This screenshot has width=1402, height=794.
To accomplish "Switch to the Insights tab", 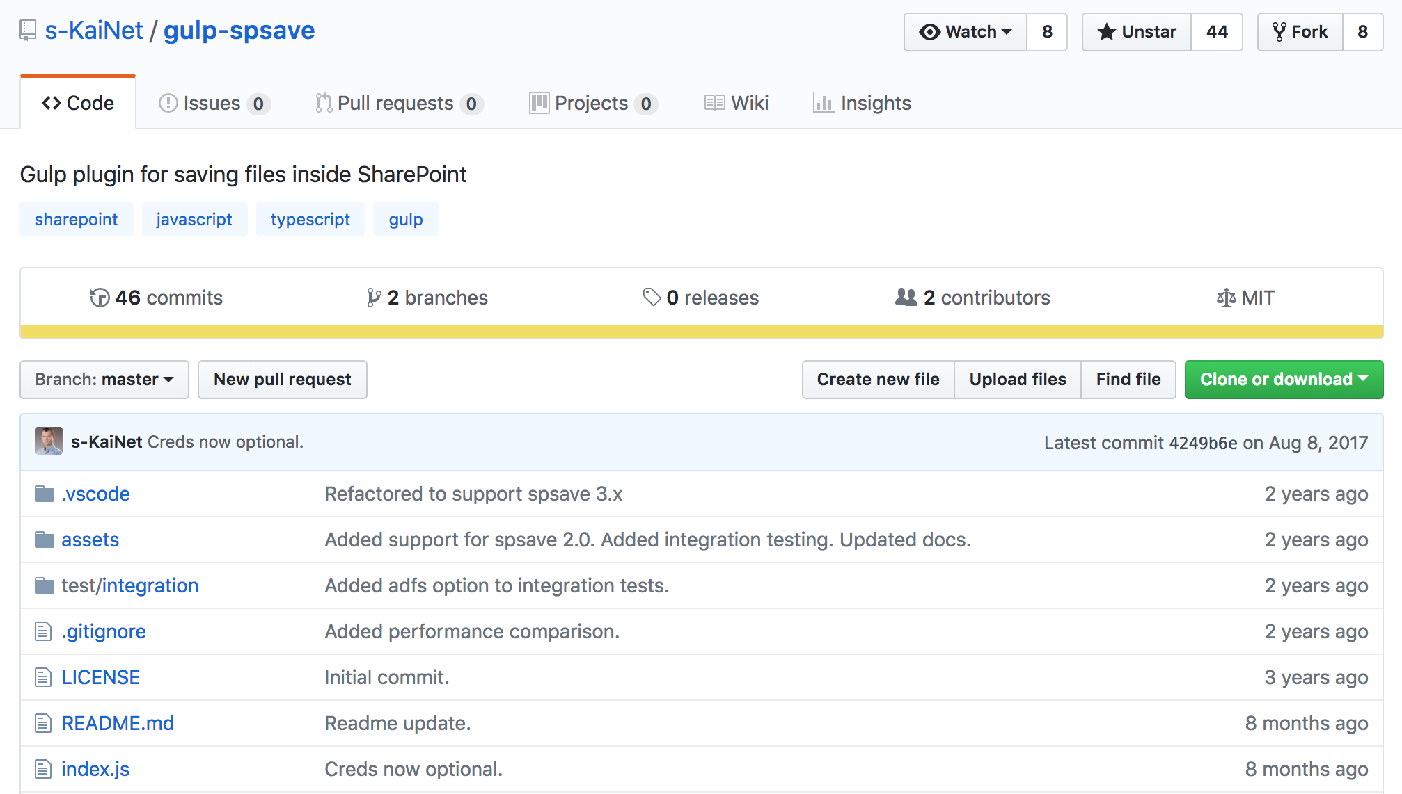I will 862,104.
